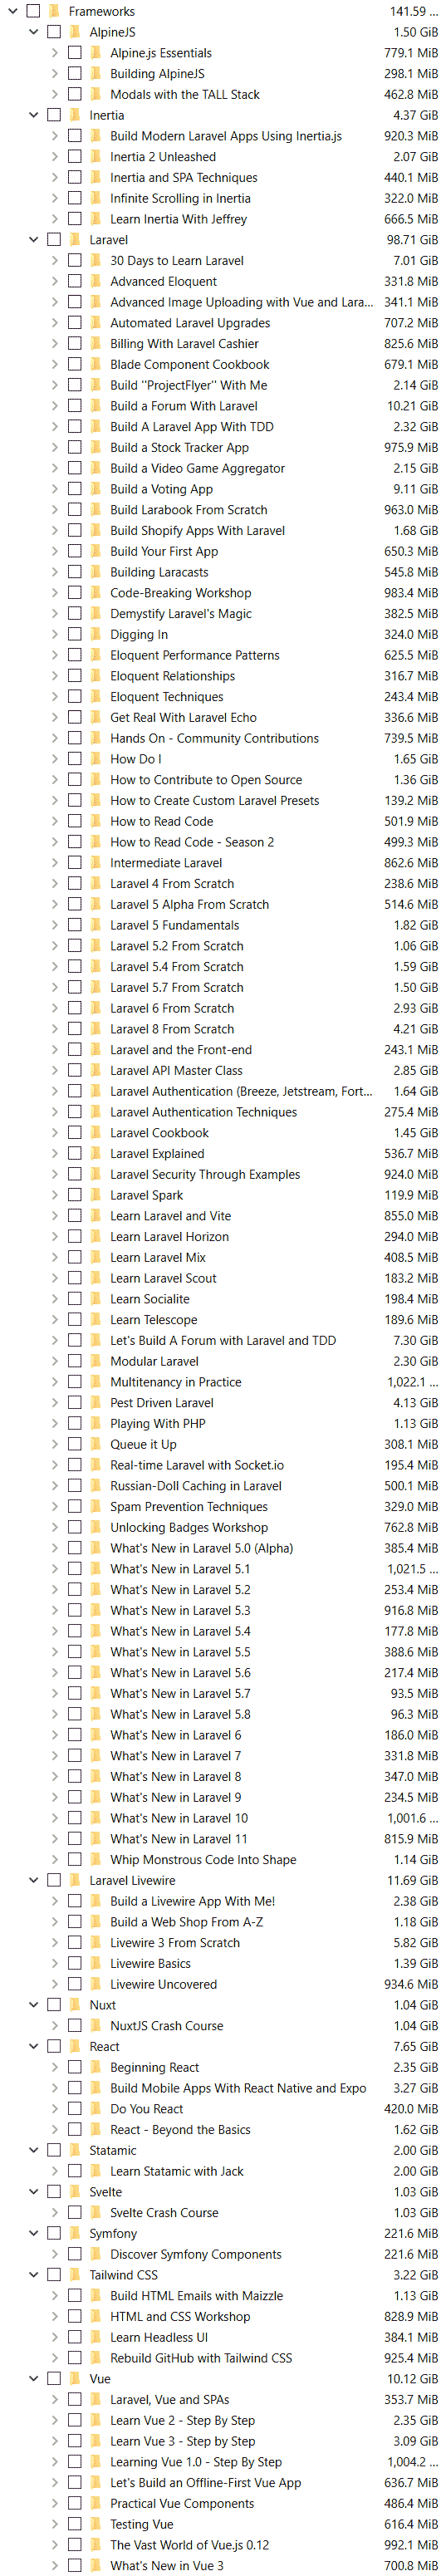
Task: Click the folder icon for Learn Vue 3 - Step by Step
Action: coord(96,2441)
